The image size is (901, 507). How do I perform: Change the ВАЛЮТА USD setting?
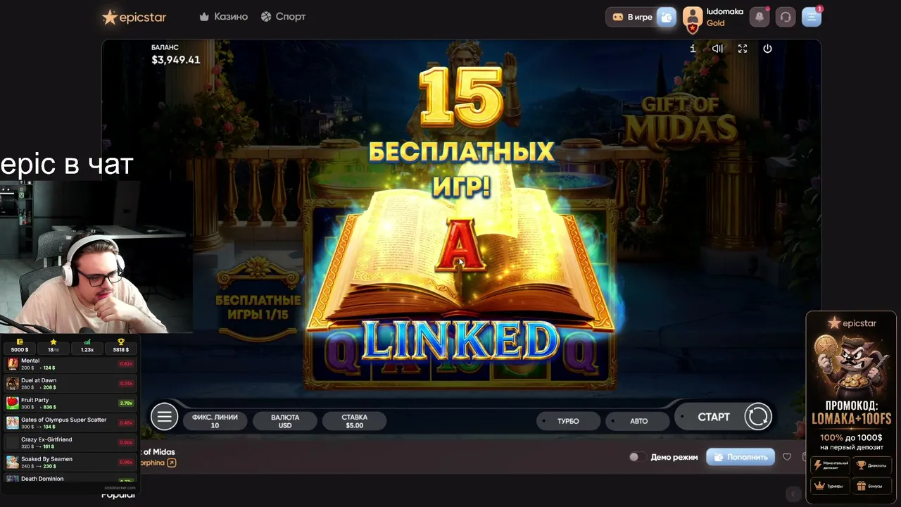pos(285,421)
